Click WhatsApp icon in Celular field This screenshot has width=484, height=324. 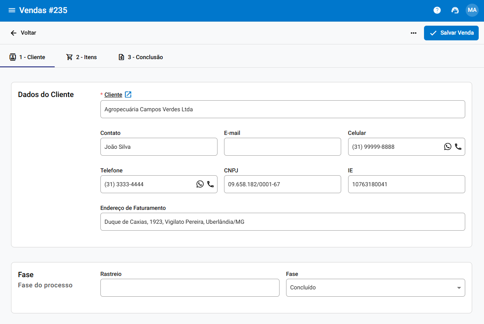448,147
